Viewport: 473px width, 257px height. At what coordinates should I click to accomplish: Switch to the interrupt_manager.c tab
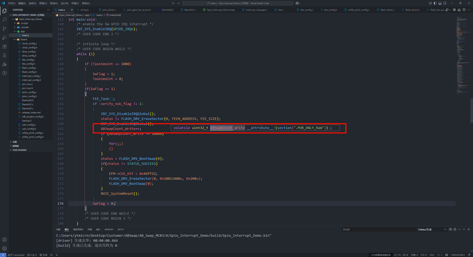click(x=256, y=10)
